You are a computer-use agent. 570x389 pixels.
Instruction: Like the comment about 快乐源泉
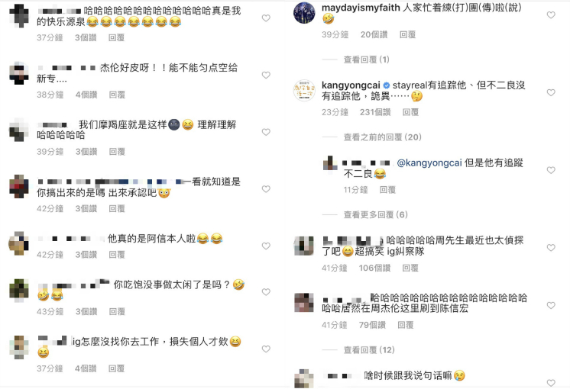click(x=266, y=18)
